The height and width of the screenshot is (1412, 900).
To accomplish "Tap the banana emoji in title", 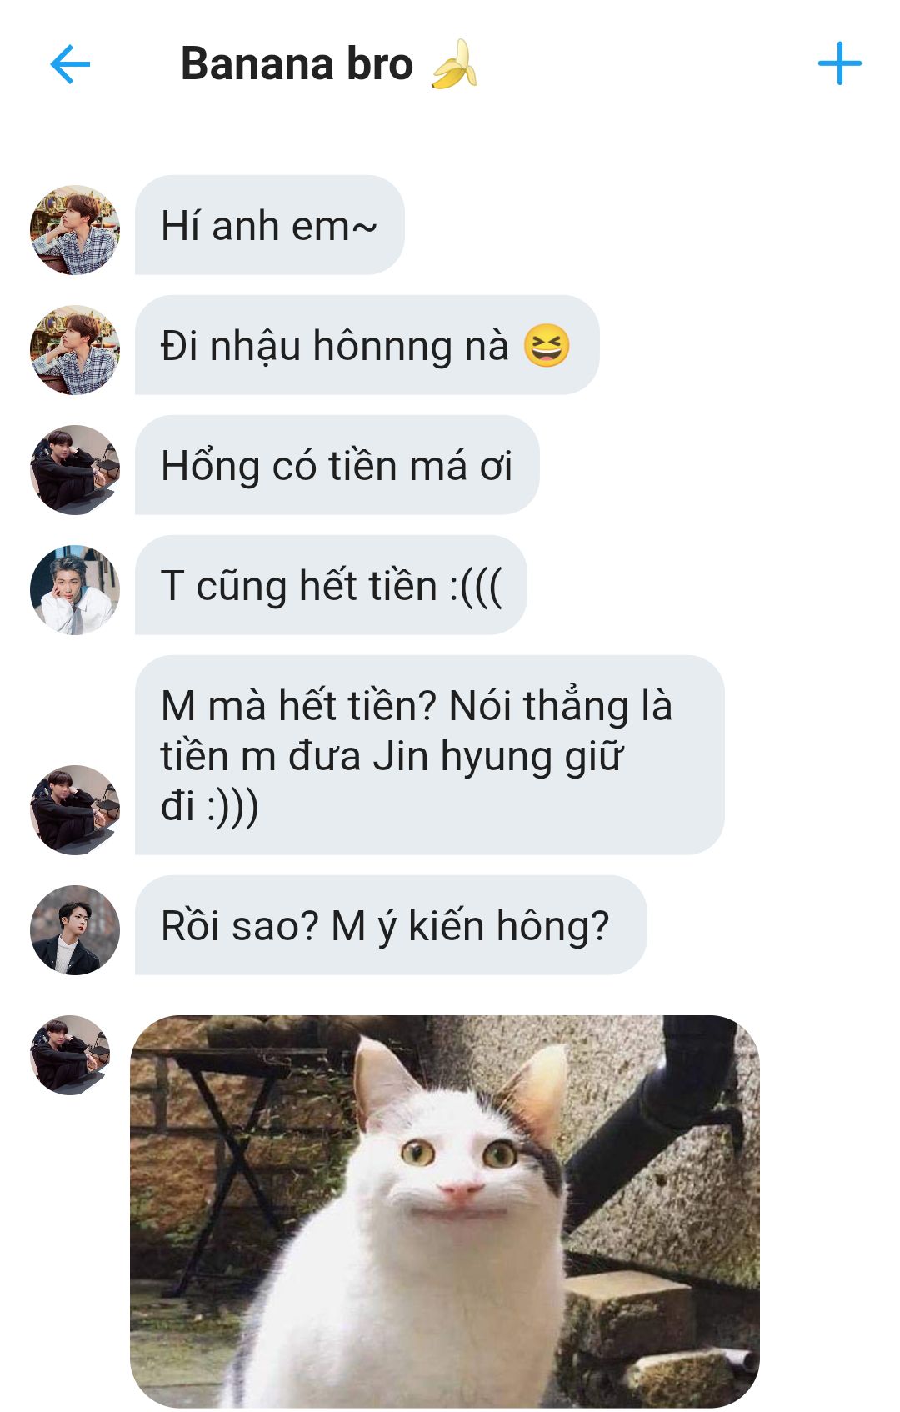I will point(454,64).
